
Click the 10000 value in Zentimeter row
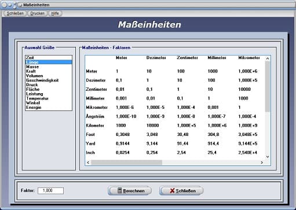click(x=244, y=89)
